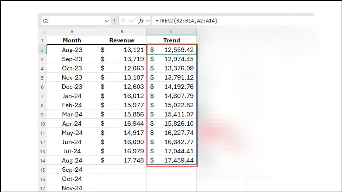The width and height of the screenshot is (342, 192).
Task: Select row 16 header
Action: [x=42, y=179]
